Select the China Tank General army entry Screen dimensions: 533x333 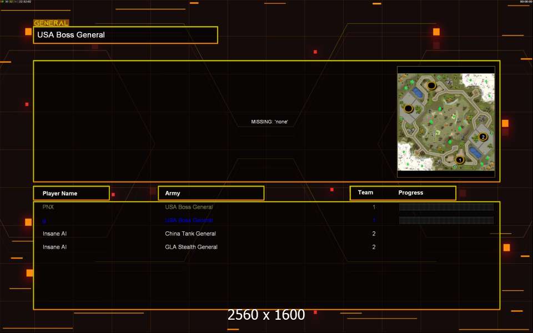(190, 234)
